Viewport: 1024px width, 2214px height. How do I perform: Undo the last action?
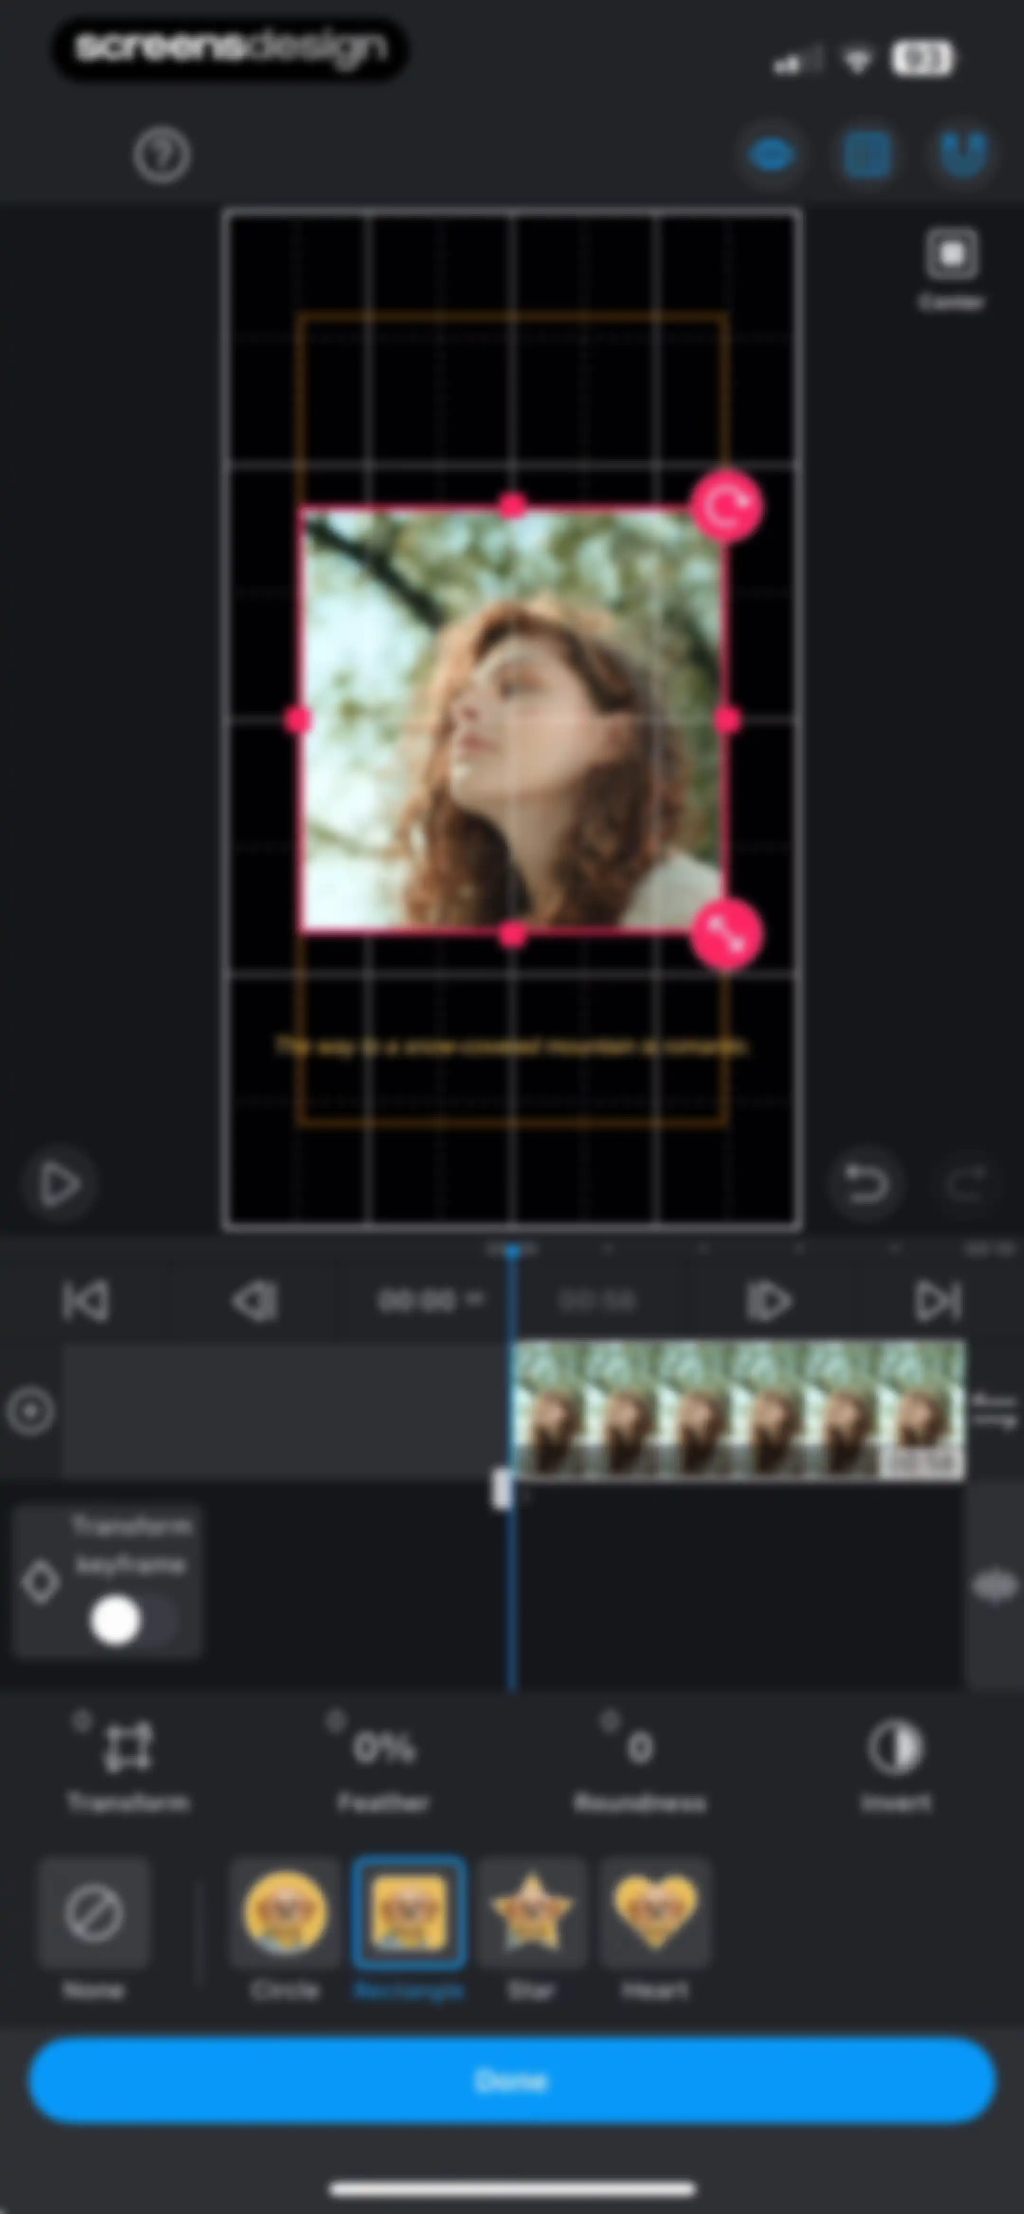tap(866, 1183)
